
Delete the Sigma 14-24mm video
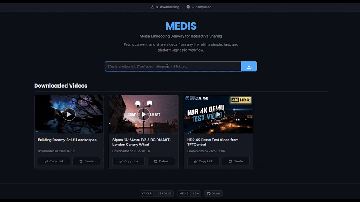coord(161,161)
